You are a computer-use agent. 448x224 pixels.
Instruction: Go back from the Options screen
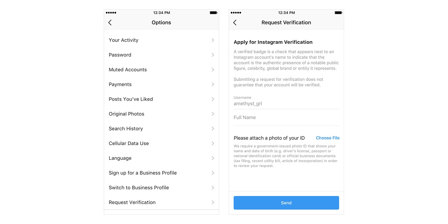[110, 23]
